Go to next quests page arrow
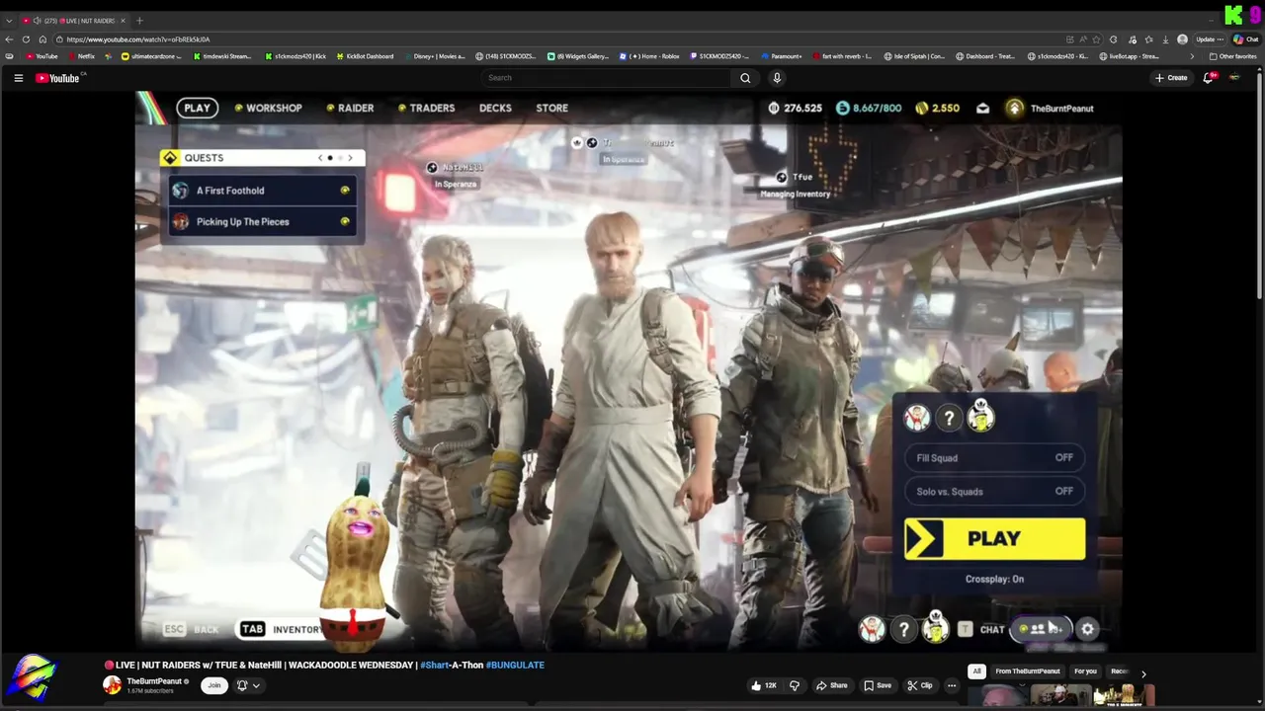 click(350, 158)
